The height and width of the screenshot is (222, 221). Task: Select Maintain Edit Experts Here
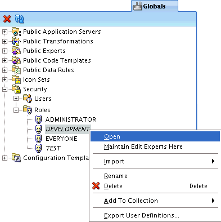click(155, 146)
